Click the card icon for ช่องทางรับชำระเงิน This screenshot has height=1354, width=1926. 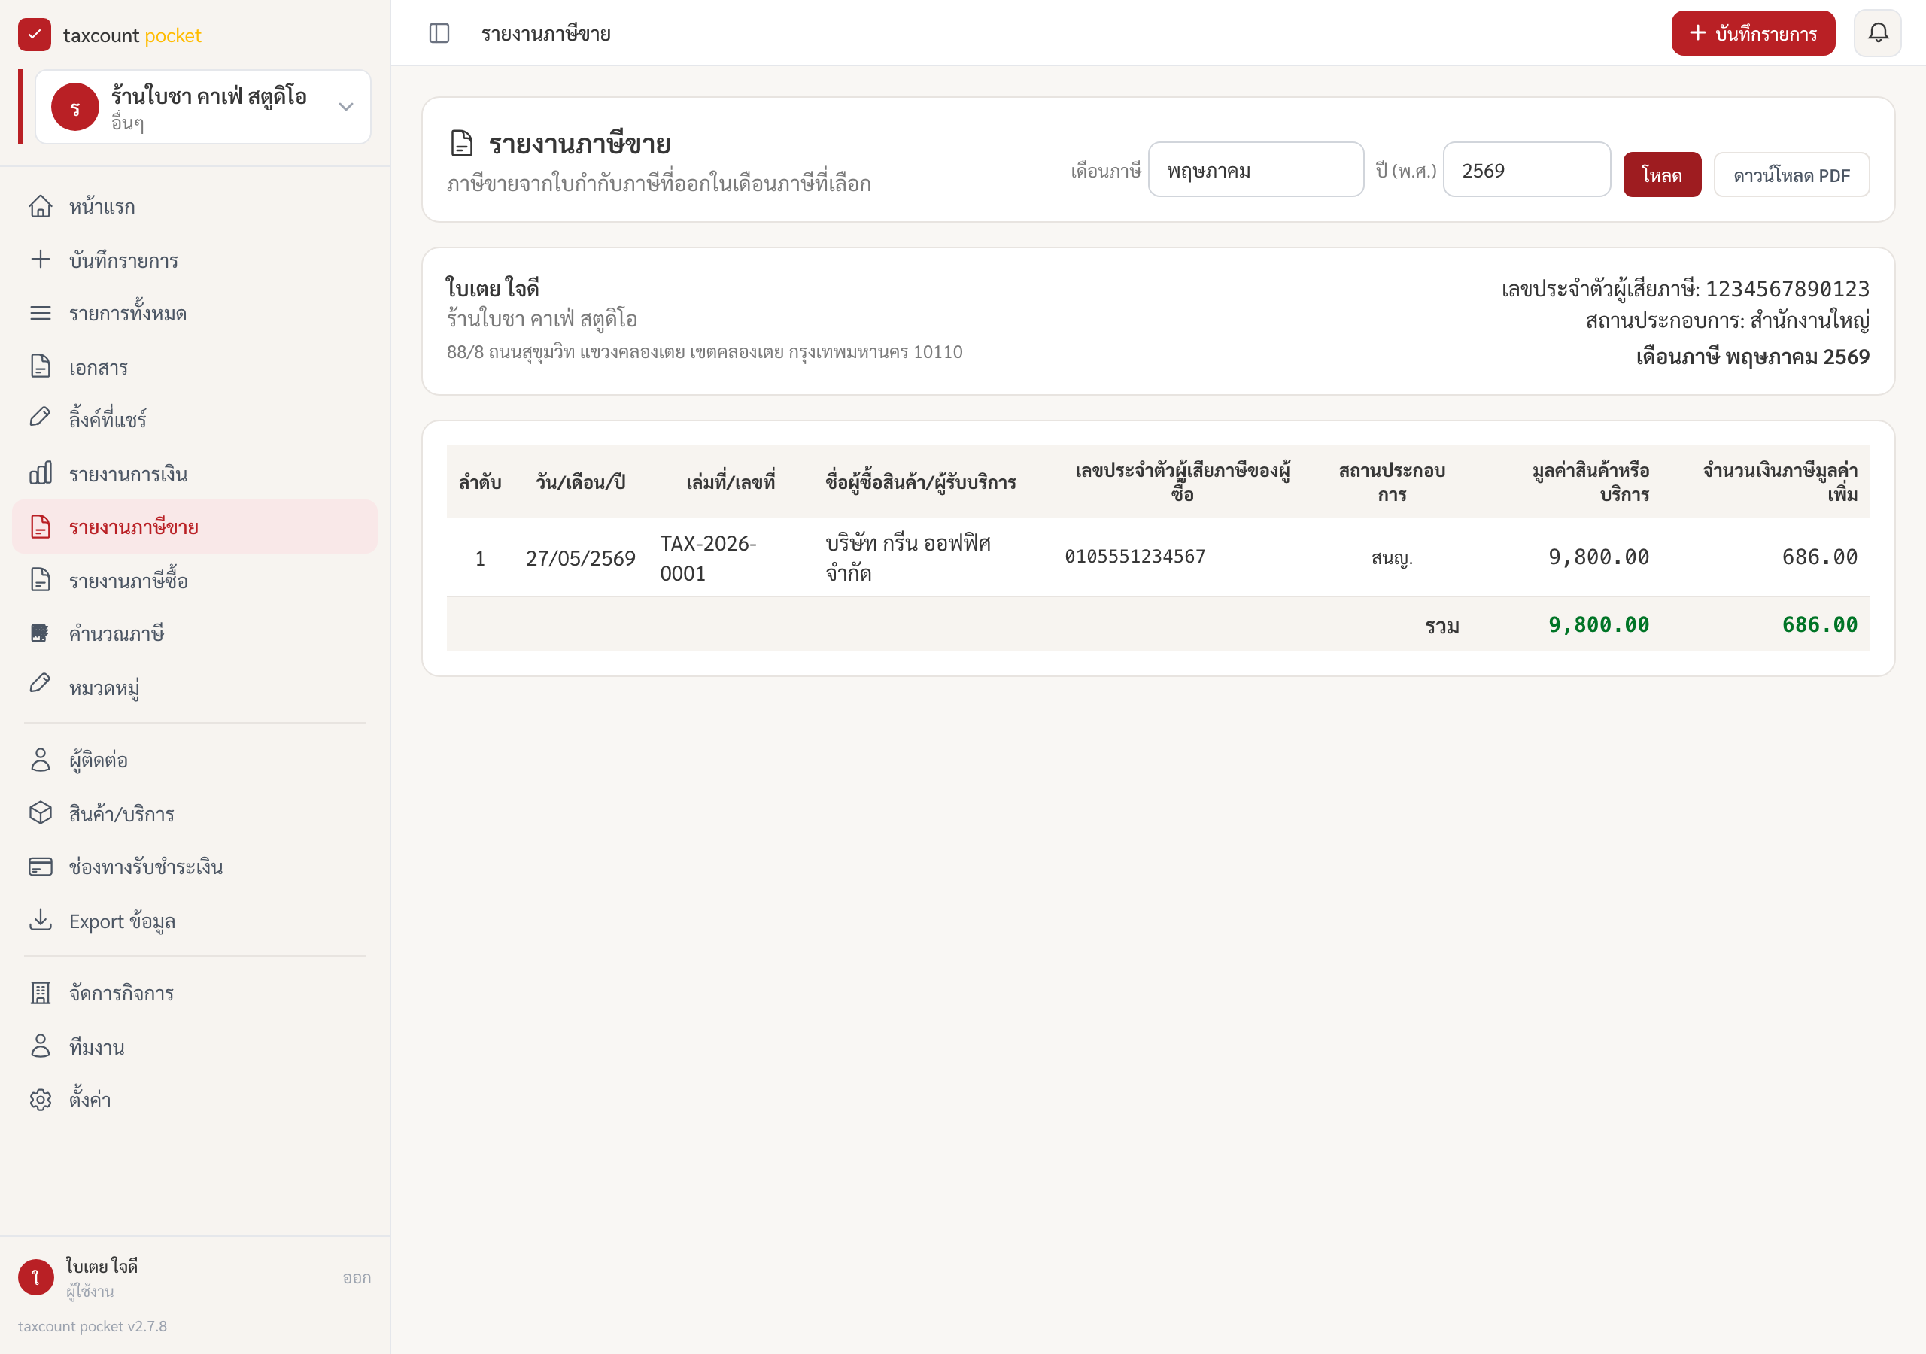click(x=41, y=867)
